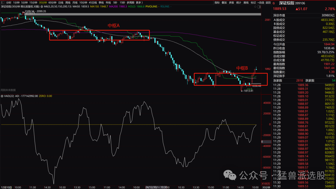This screenshot has height=189, width=336.
Task: Click the 涨家数 count 2818
Action: tap(299, 81)
